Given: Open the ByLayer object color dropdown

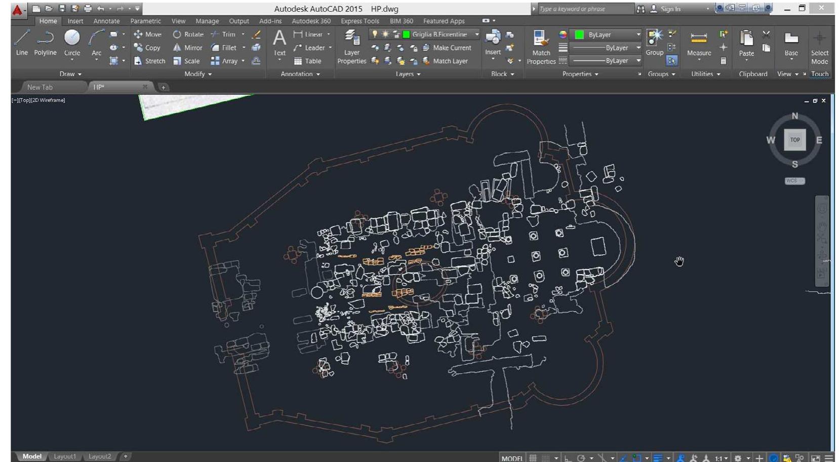Looking at the screenshot, I should click(638, 34).
